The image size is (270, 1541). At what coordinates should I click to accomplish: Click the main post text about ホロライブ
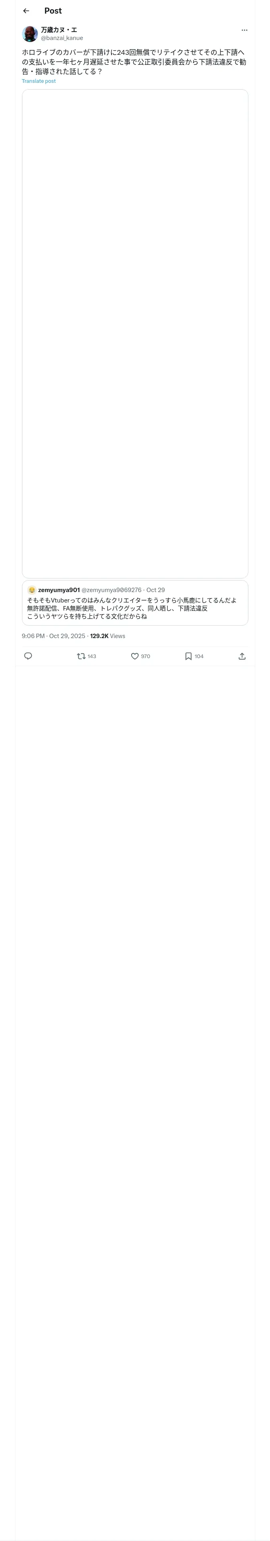tap(134, 62)
